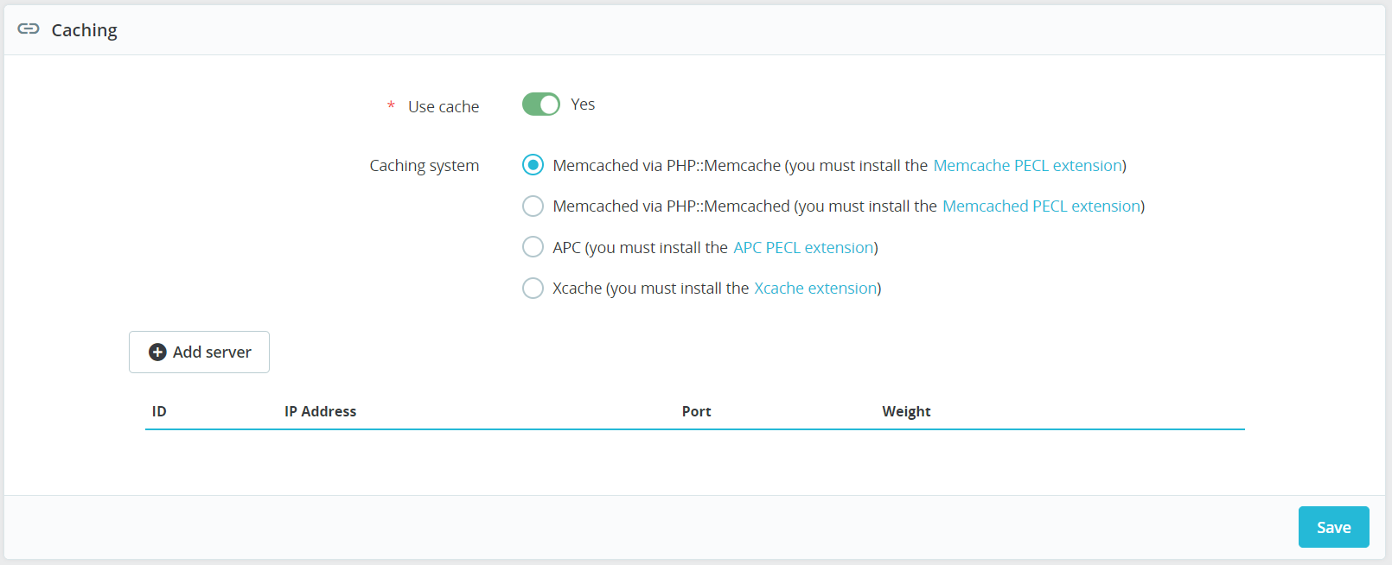Choose Memcached via PHP::Memcached caching system

[x=533, y=206]
